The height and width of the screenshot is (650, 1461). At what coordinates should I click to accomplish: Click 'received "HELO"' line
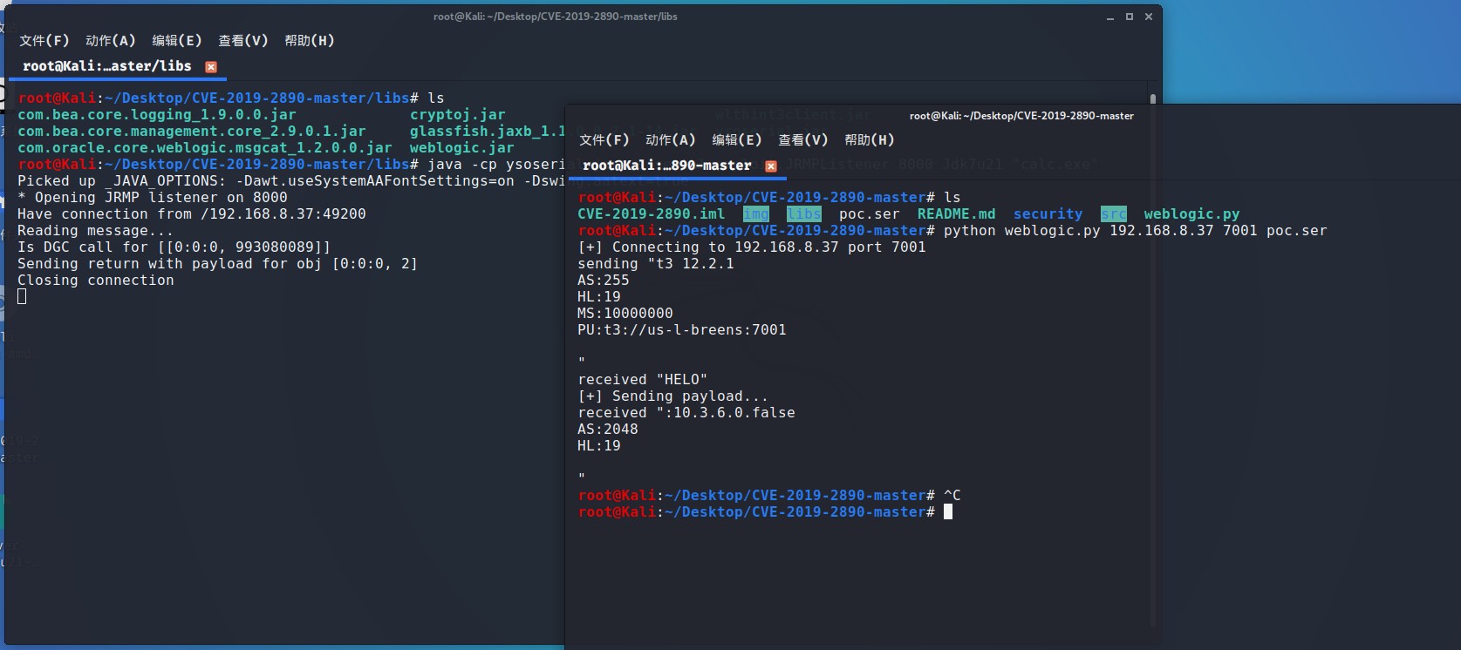point(643,380)
